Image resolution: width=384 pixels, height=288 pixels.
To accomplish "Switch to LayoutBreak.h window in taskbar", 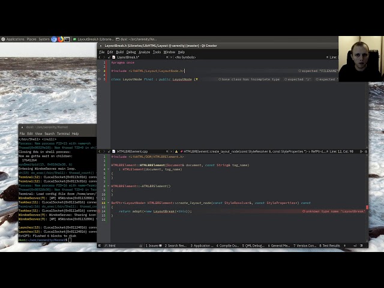I will pyautogui.click(x=94, y=39).
